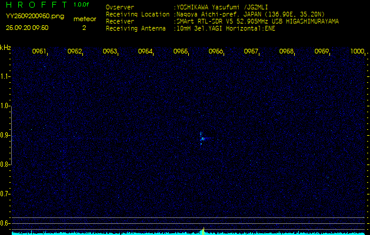The image size is (370, 235).
Task: Click the timestamp 25.09.20 09:50
Action: pos(27,28)
